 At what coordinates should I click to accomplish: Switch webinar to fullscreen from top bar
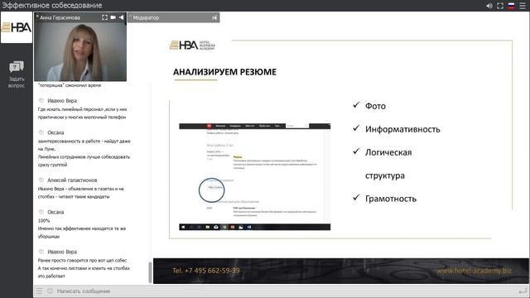500,6
